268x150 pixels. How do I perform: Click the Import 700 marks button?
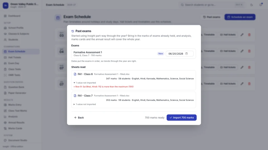tap(181, 117)
